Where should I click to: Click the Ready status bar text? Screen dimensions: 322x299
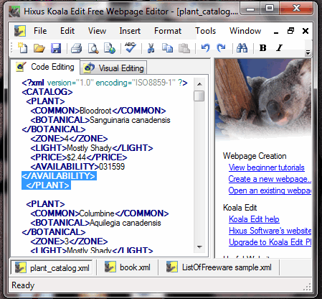[23, 285]
